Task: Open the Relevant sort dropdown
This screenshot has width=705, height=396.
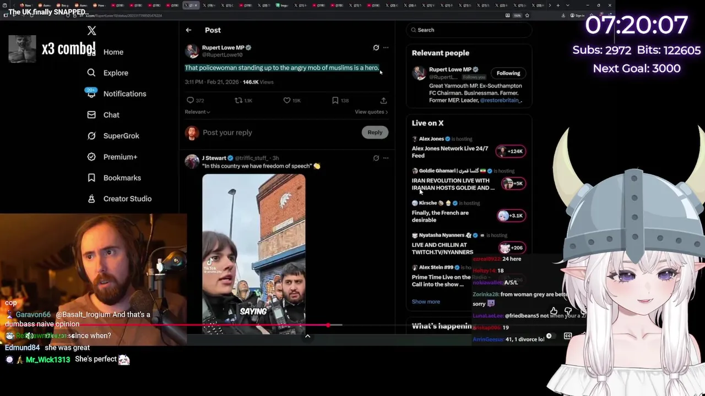Action: [197, 112]
